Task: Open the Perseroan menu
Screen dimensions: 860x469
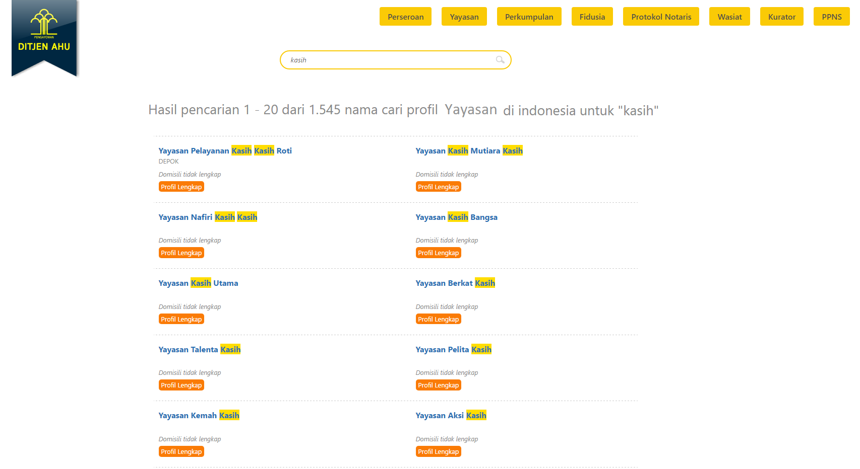Action: (x=405, y=17)
